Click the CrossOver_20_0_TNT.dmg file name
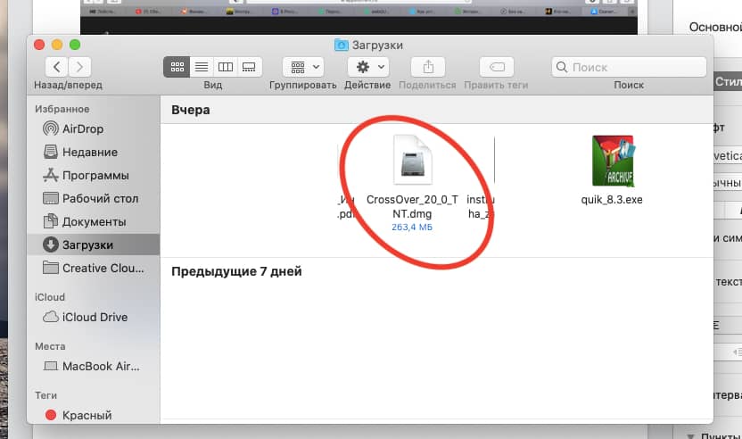 [412, 206]
